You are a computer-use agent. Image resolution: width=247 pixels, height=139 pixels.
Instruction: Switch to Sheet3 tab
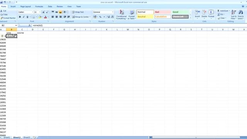click(27, 137)
